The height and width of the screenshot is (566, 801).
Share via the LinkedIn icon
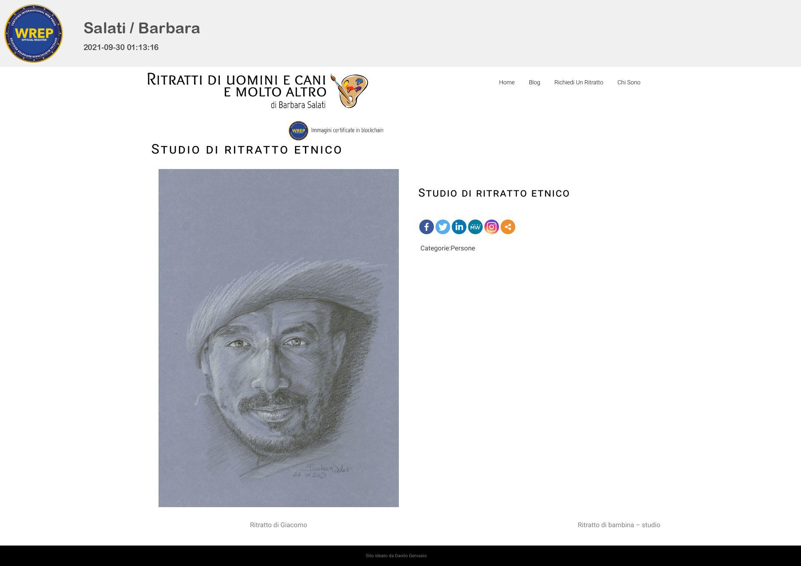(x=459, y=227)
